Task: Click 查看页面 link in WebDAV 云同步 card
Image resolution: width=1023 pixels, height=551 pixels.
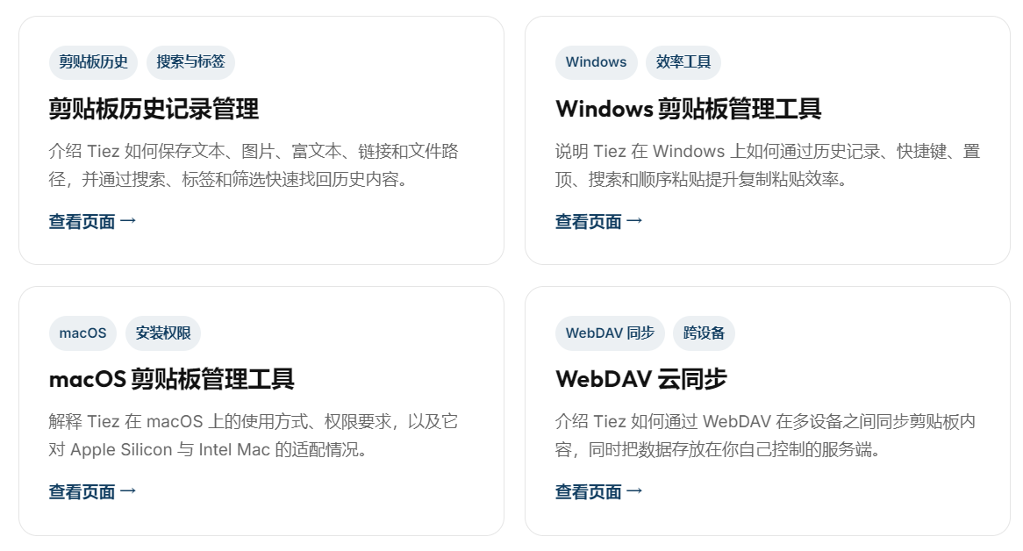Action: coord(599,491)
